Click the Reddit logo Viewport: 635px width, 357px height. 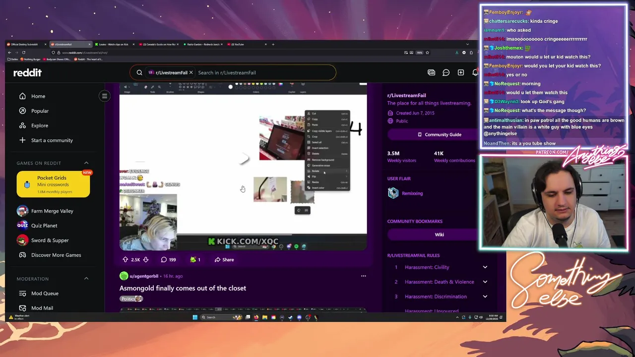click(x=27, y=72)
